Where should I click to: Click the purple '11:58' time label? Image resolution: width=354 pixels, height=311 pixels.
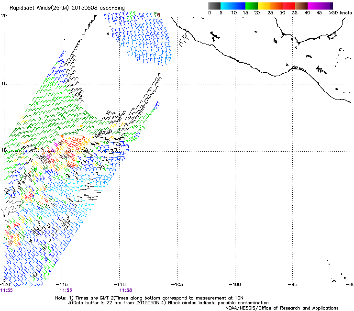(x=125, y=290)
